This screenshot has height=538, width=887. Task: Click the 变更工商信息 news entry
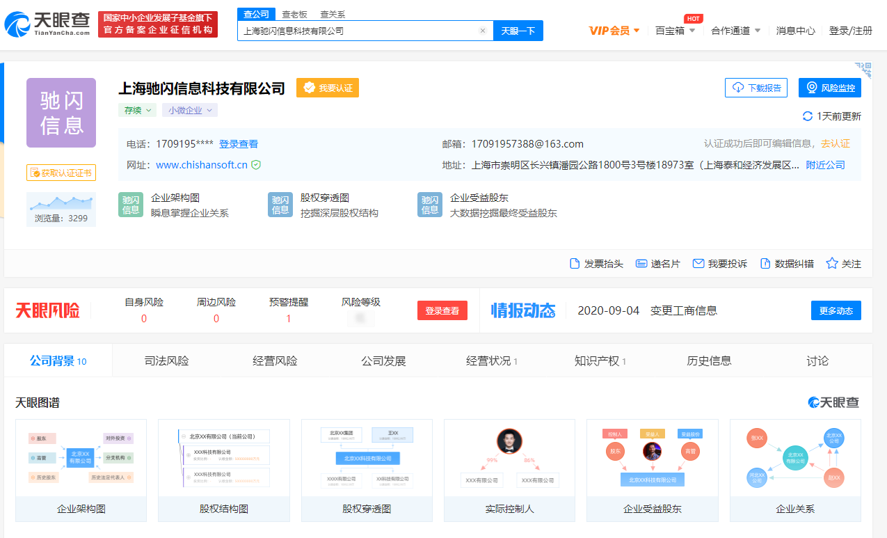pyautogui.click(x=684, y=310)
